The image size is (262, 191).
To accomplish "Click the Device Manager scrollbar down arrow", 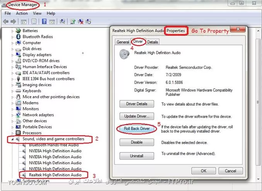I will pos(258,179).
